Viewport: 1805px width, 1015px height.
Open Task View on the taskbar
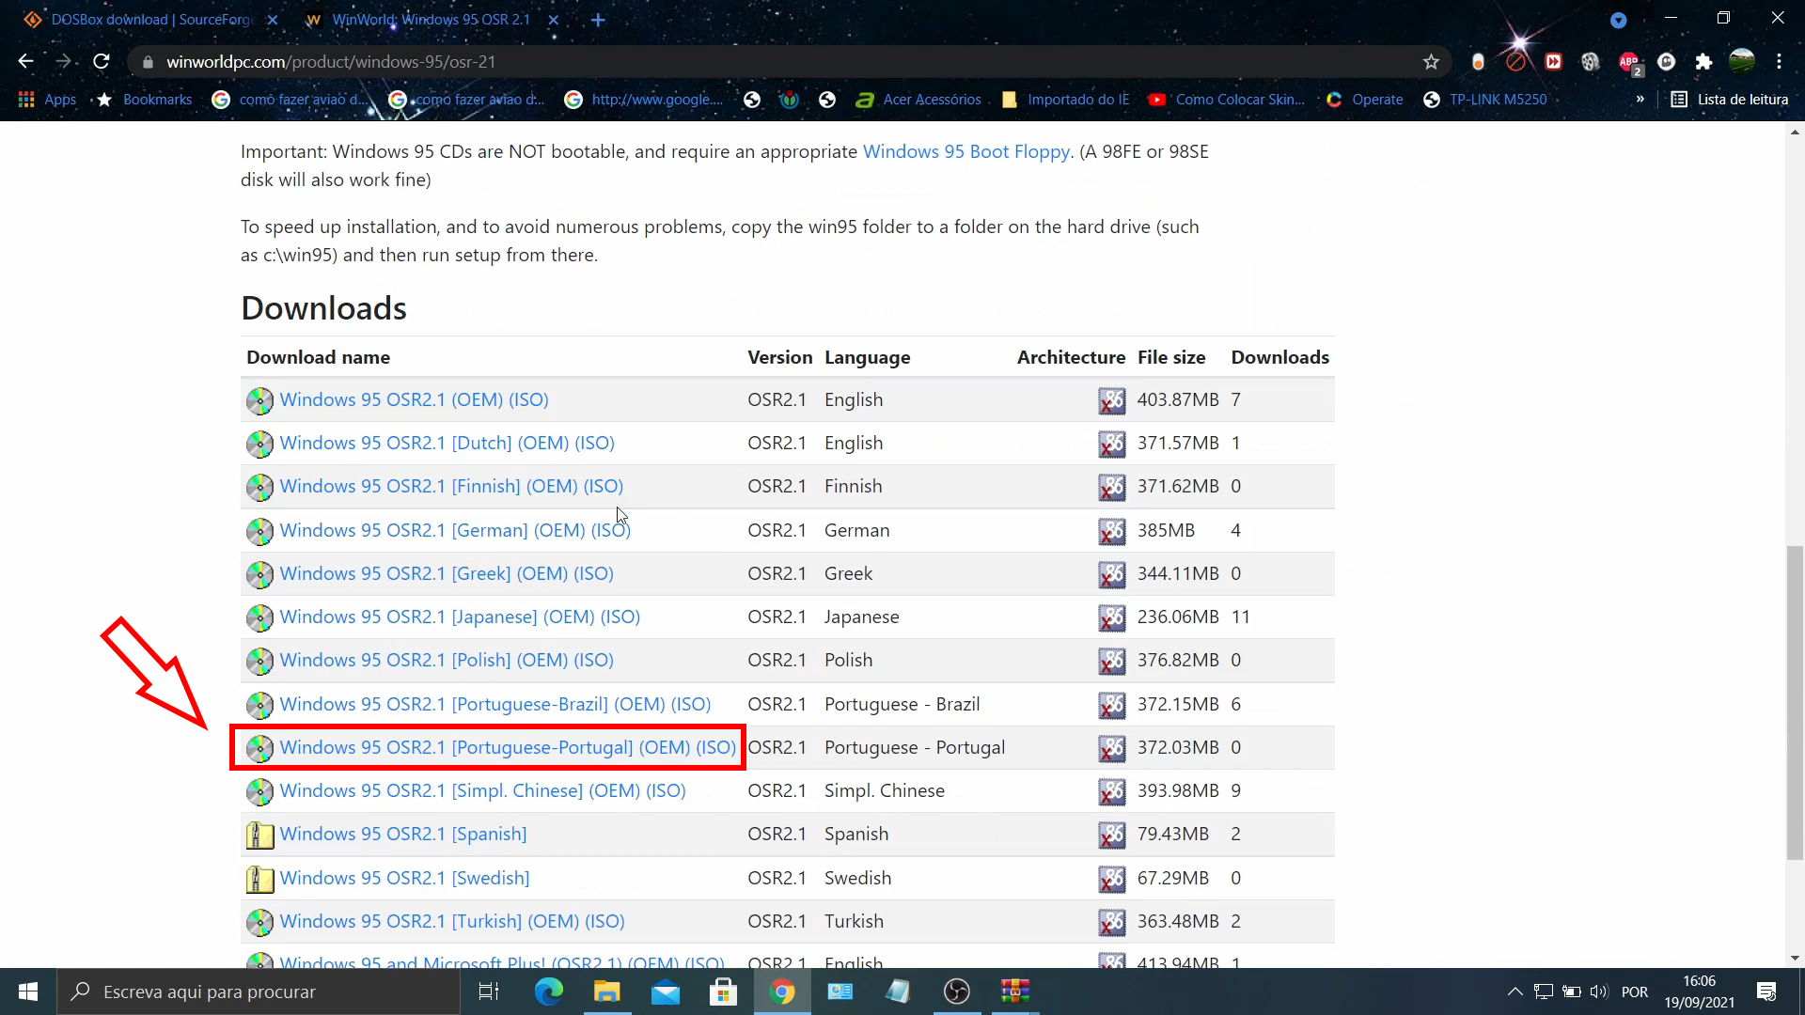click(x=489, y=992)
